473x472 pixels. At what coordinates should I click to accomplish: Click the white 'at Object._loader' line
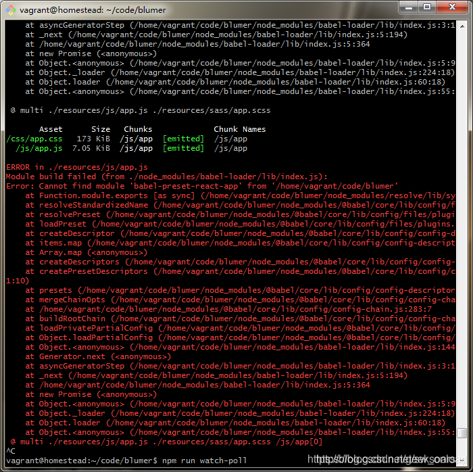[240, 72]
